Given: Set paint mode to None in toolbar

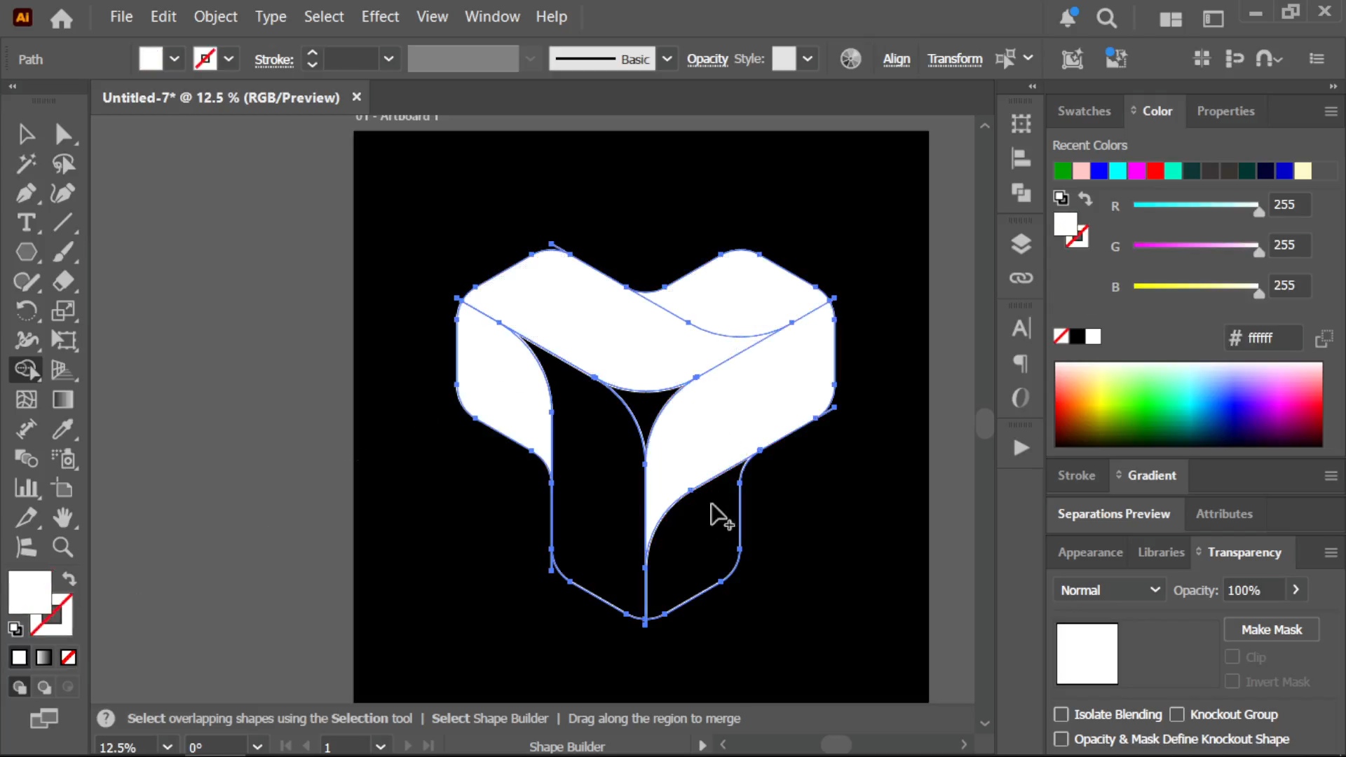Looking at the screenshot, I should pos(68,657).
